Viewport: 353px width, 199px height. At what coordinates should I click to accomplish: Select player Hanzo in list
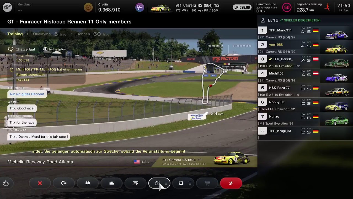tap(305, 119)
